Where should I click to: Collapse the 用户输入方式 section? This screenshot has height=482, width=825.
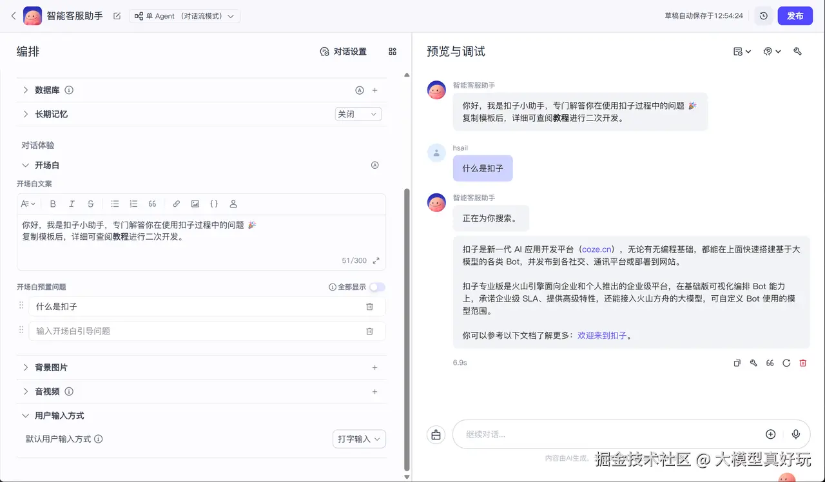(x=26, y=416)
